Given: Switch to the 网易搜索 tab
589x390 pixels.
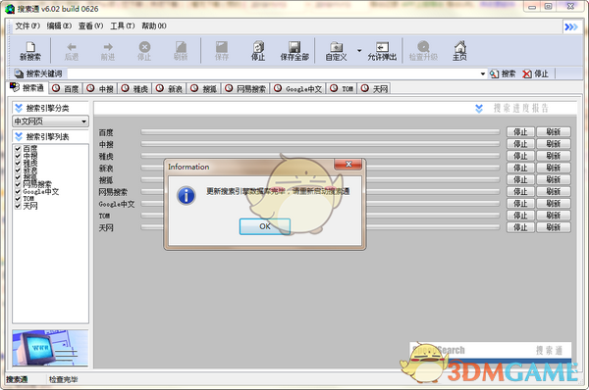Looking at the screenshot, I should click(245, 88).
